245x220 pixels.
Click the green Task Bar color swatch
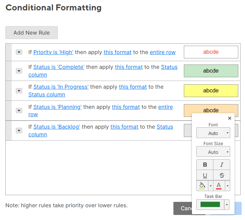(210, 205)
